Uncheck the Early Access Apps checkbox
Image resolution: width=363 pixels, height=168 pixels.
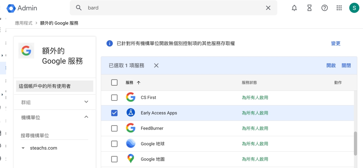[x=114, y=113]
